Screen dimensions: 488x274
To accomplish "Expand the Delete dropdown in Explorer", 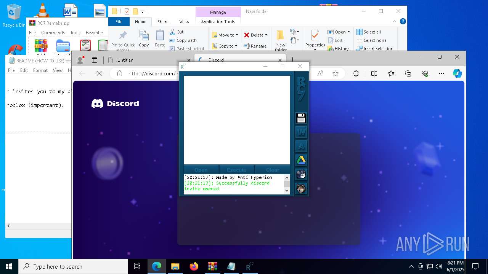I will click(x=266, y=35).
